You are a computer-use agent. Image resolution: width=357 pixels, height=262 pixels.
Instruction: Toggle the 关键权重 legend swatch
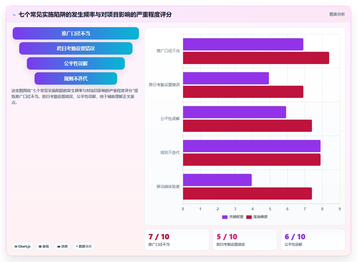225,217
